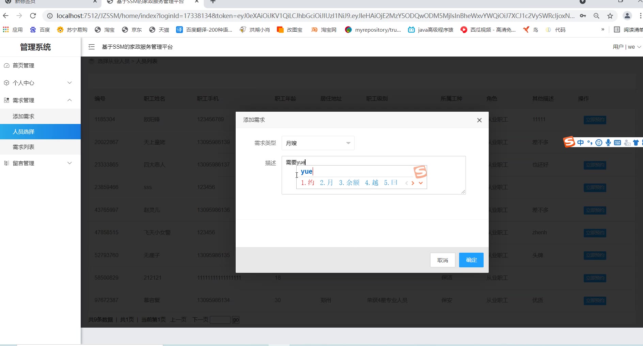Open the 代码 bookmark
This screenshot has height=346, width=643.
555,30
